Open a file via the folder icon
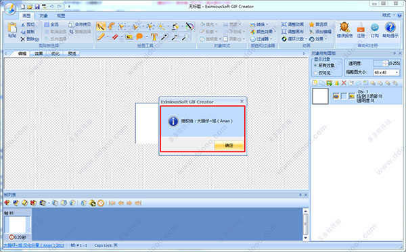This screenshot has width=406, height=252. (30, 7)
